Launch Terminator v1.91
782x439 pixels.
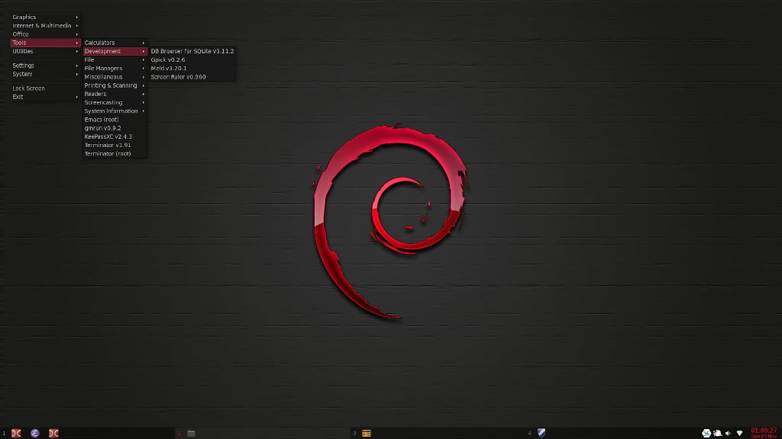tap(115, 145)
